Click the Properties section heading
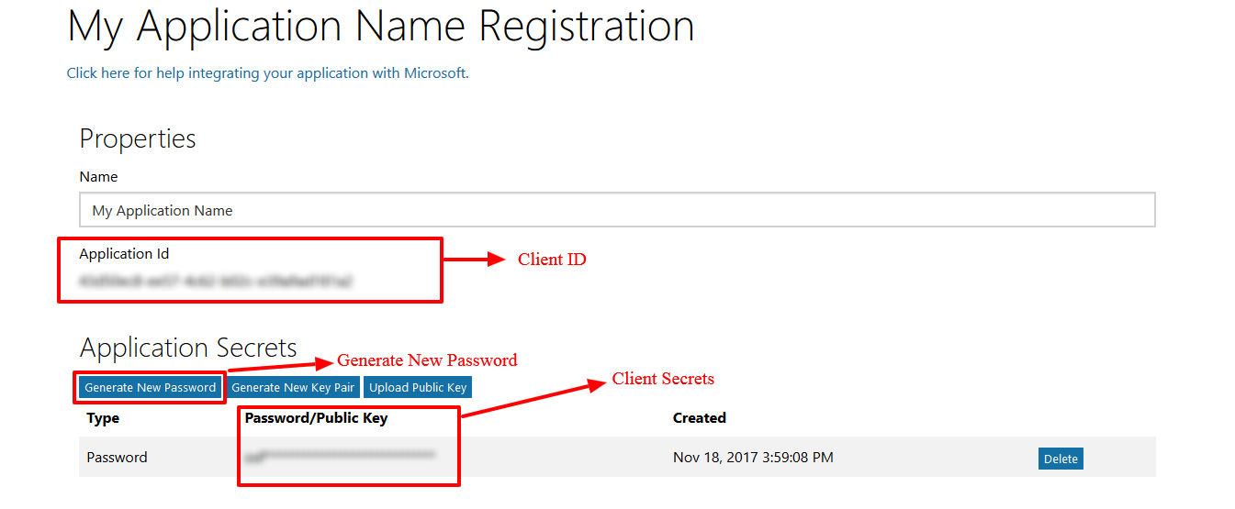This screenshot has width=1235, height=509. click(x=138, y=138)
